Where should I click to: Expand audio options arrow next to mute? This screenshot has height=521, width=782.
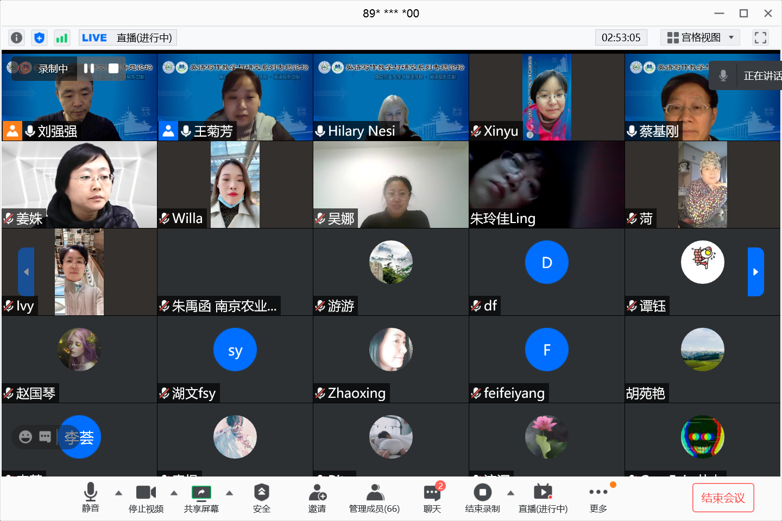118,493
